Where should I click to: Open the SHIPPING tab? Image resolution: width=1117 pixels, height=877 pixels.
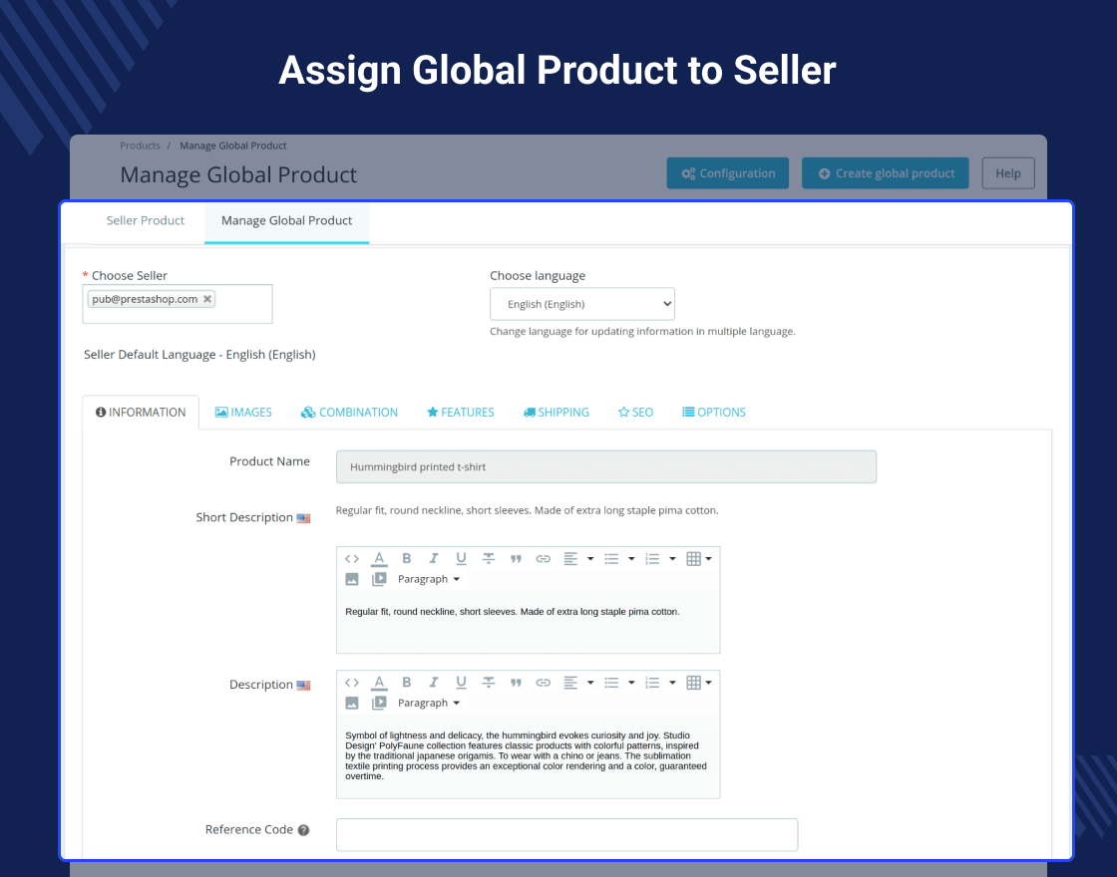pyautogui.click(x=557, y=413)
